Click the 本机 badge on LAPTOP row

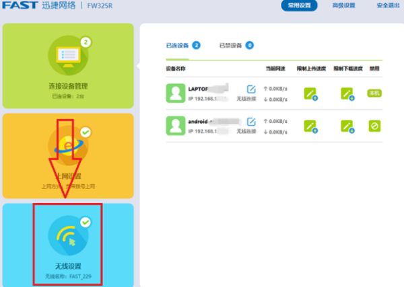click(374, 93)
